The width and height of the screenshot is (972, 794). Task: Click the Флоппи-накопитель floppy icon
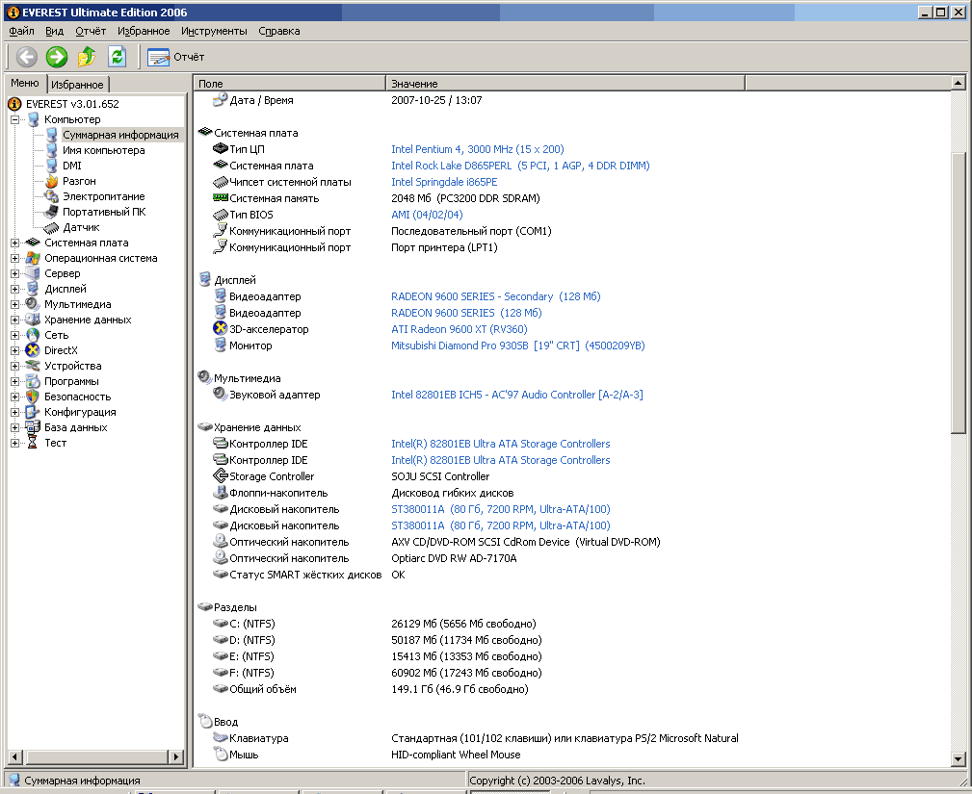click(x=220, y=493)
